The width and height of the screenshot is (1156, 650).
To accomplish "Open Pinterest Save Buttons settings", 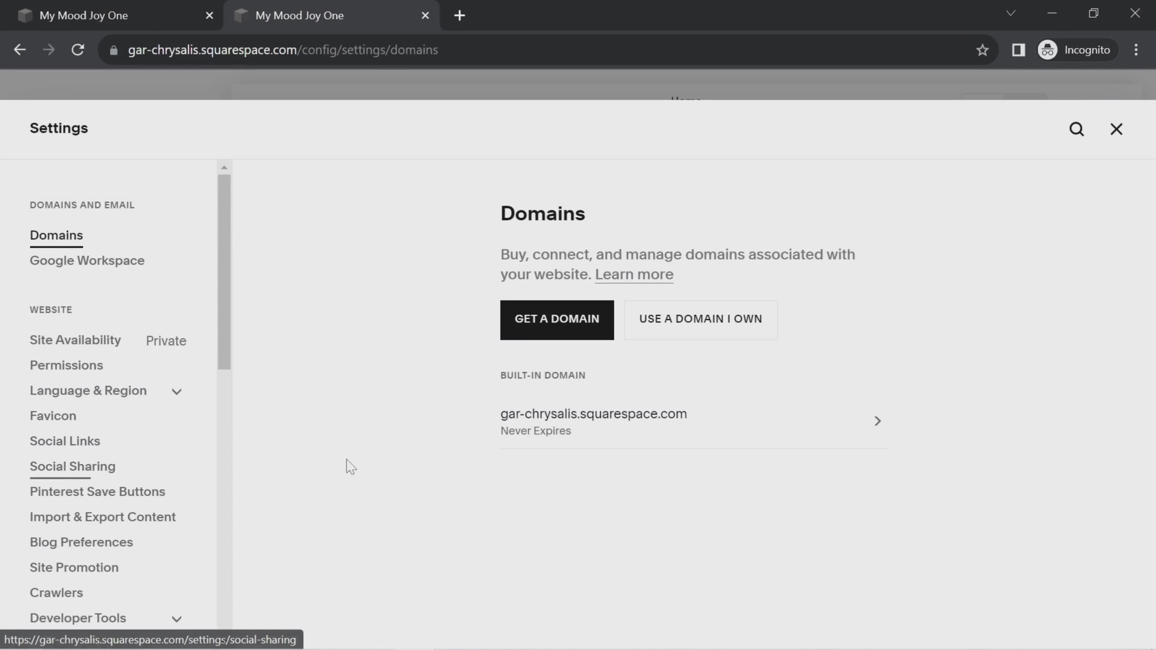I will [x=97, y=492].
